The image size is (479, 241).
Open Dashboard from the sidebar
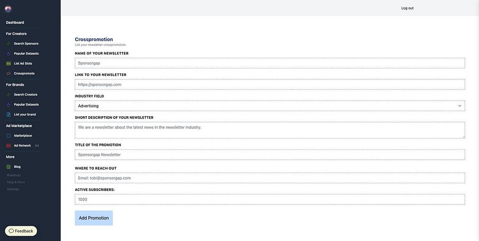click(15, 22)
